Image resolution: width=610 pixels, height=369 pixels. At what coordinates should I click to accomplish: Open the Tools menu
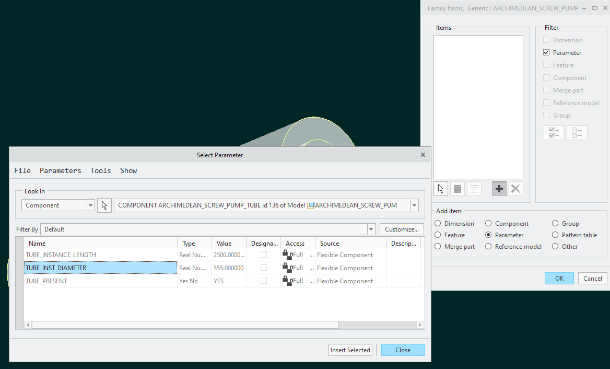(x=100, y=170)
